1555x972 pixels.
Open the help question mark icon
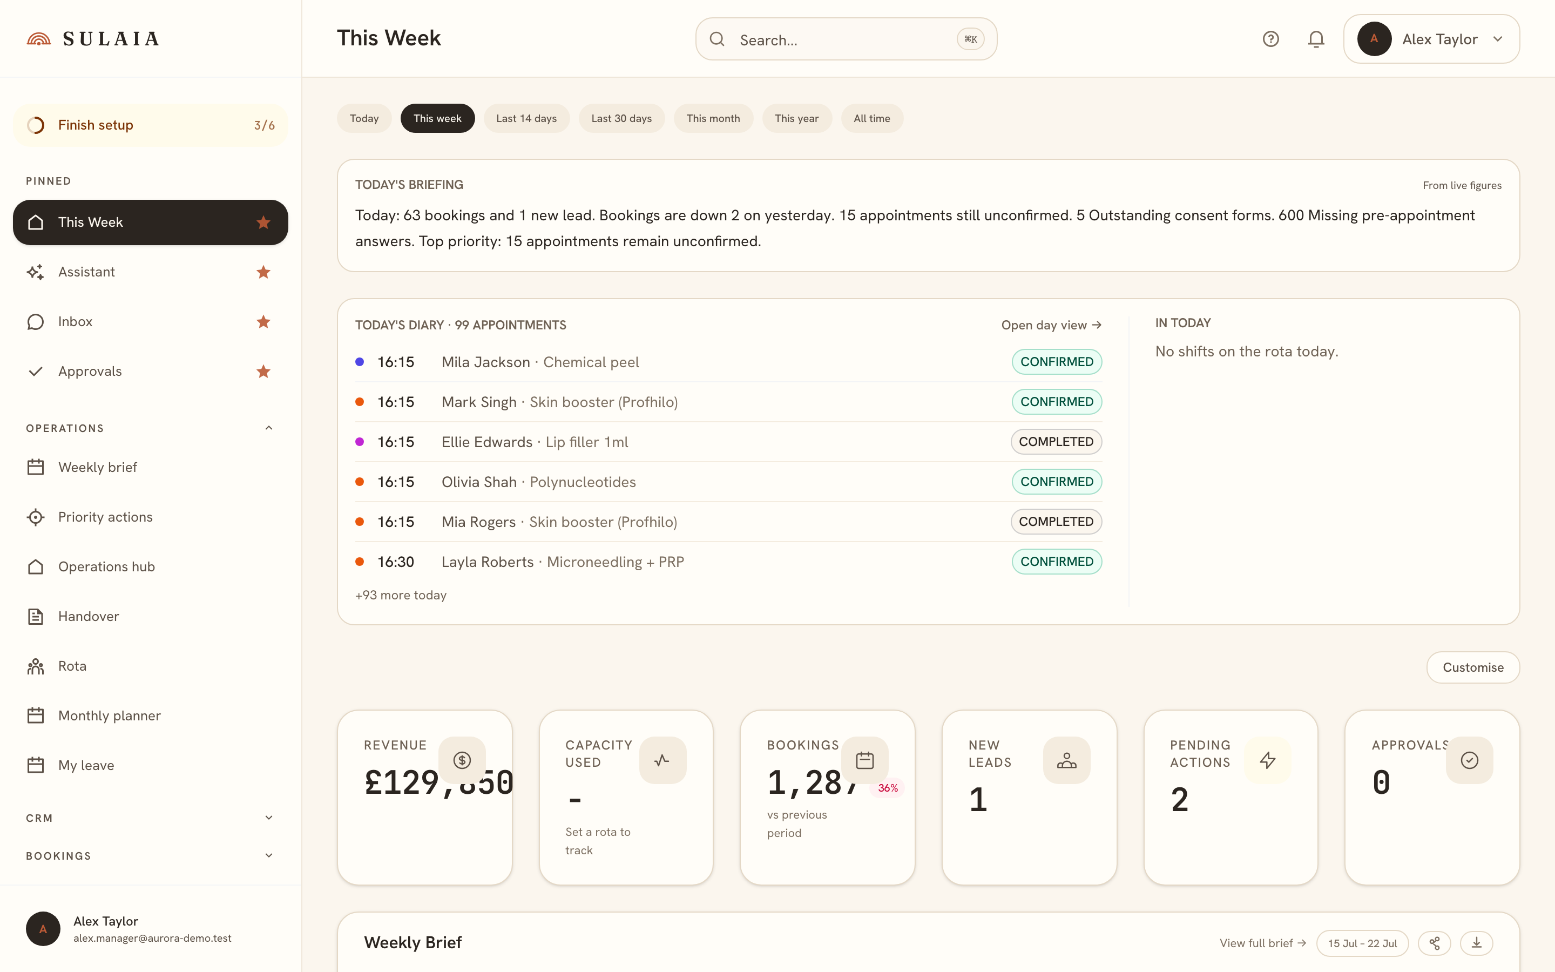pos(1270,39)
